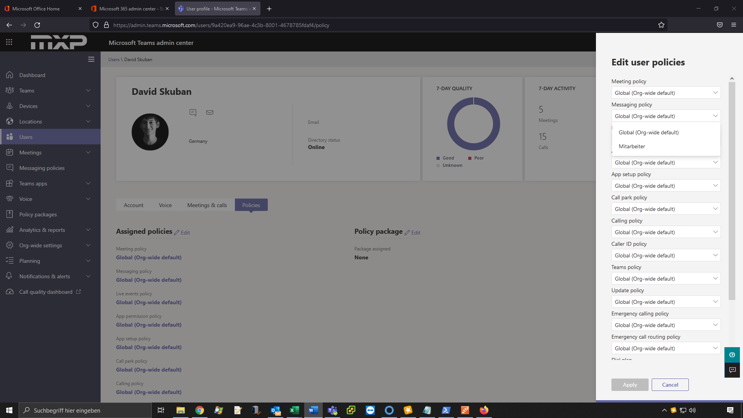Screen dimensions: 743x418
Task: Expand the Calling policy dropdown
Action: (x=666, y=232)
